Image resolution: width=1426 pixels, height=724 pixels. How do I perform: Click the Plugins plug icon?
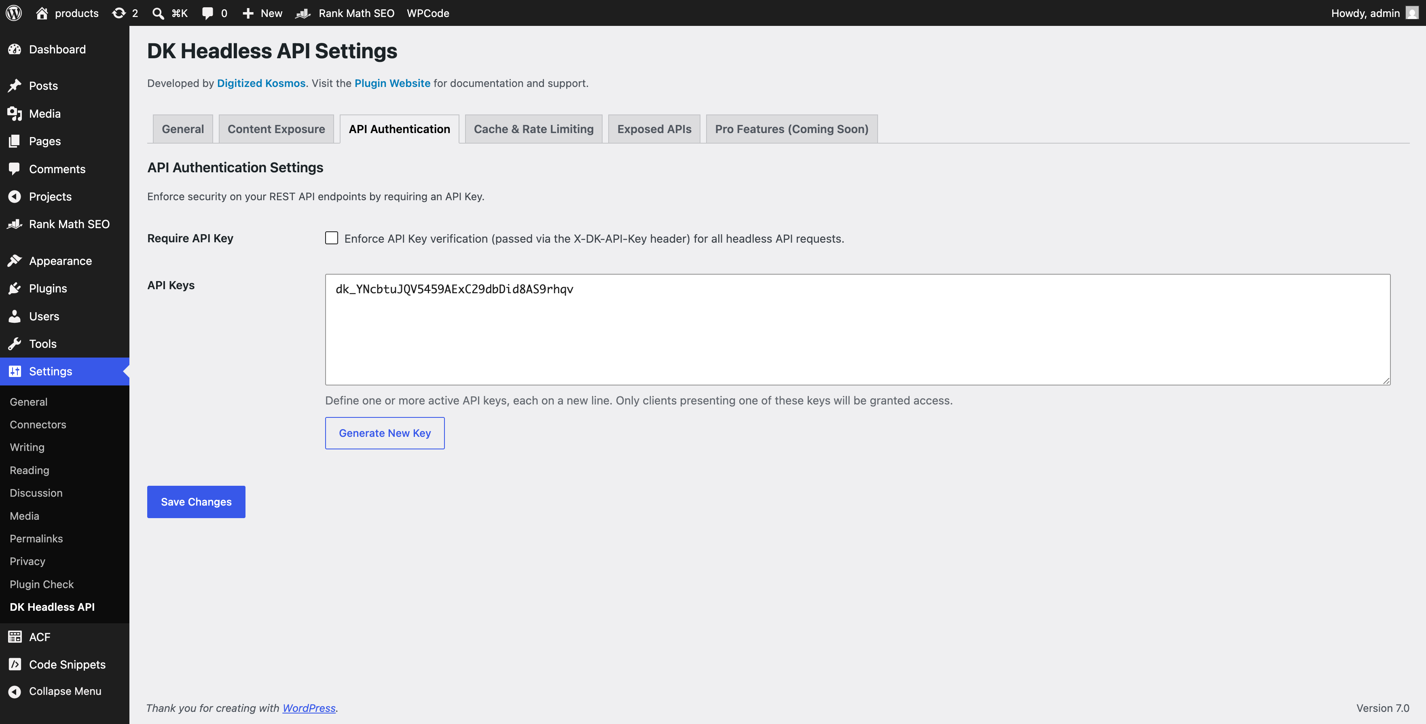tap(15, 288)
